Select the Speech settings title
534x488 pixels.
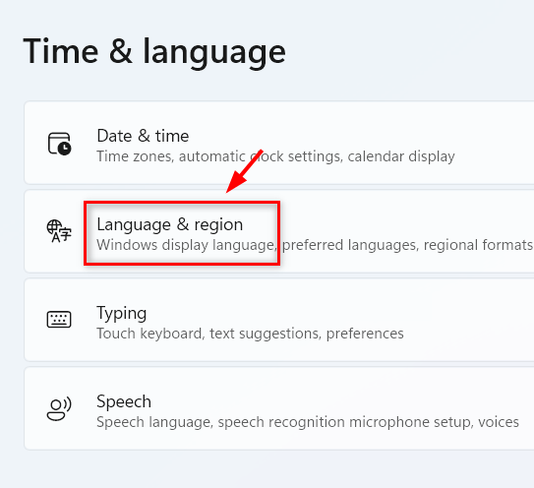pos(124,401)
